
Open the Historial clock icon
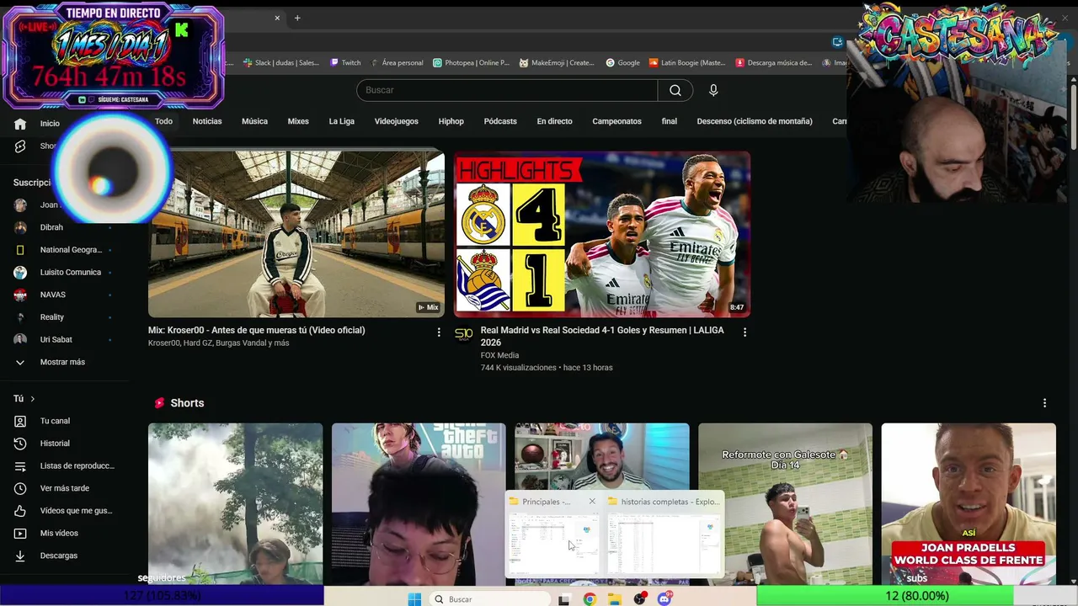pyautogui.click(x=20, y=444)
